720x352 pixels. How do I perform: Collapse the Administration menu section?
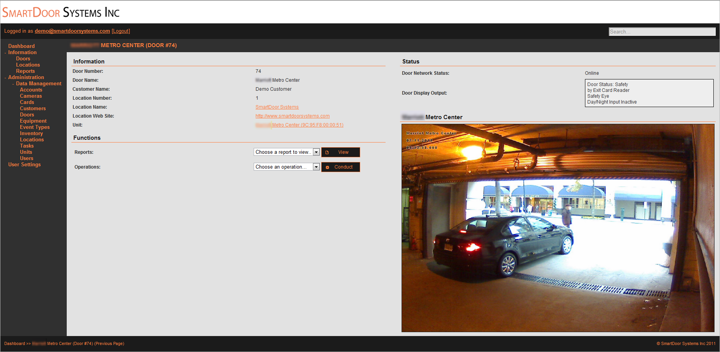(x=5, y=77)
